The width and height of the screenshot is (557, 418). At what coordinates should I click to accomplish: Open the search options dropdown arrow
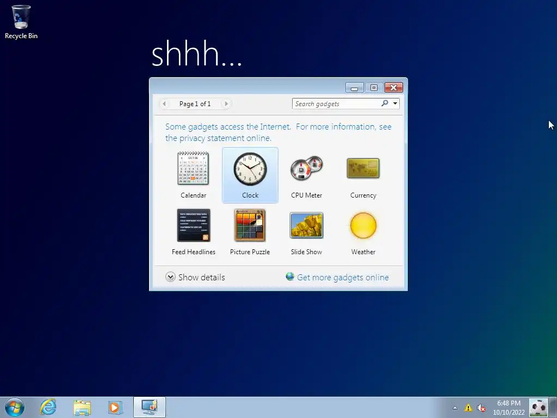coord(395,103)
